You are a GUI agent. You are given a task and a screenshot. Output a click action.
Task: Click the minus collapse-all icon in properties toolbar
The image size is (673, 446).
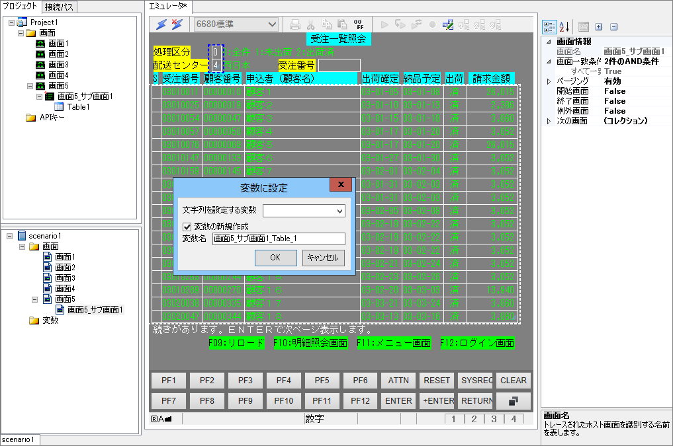[x=613, y=27]
